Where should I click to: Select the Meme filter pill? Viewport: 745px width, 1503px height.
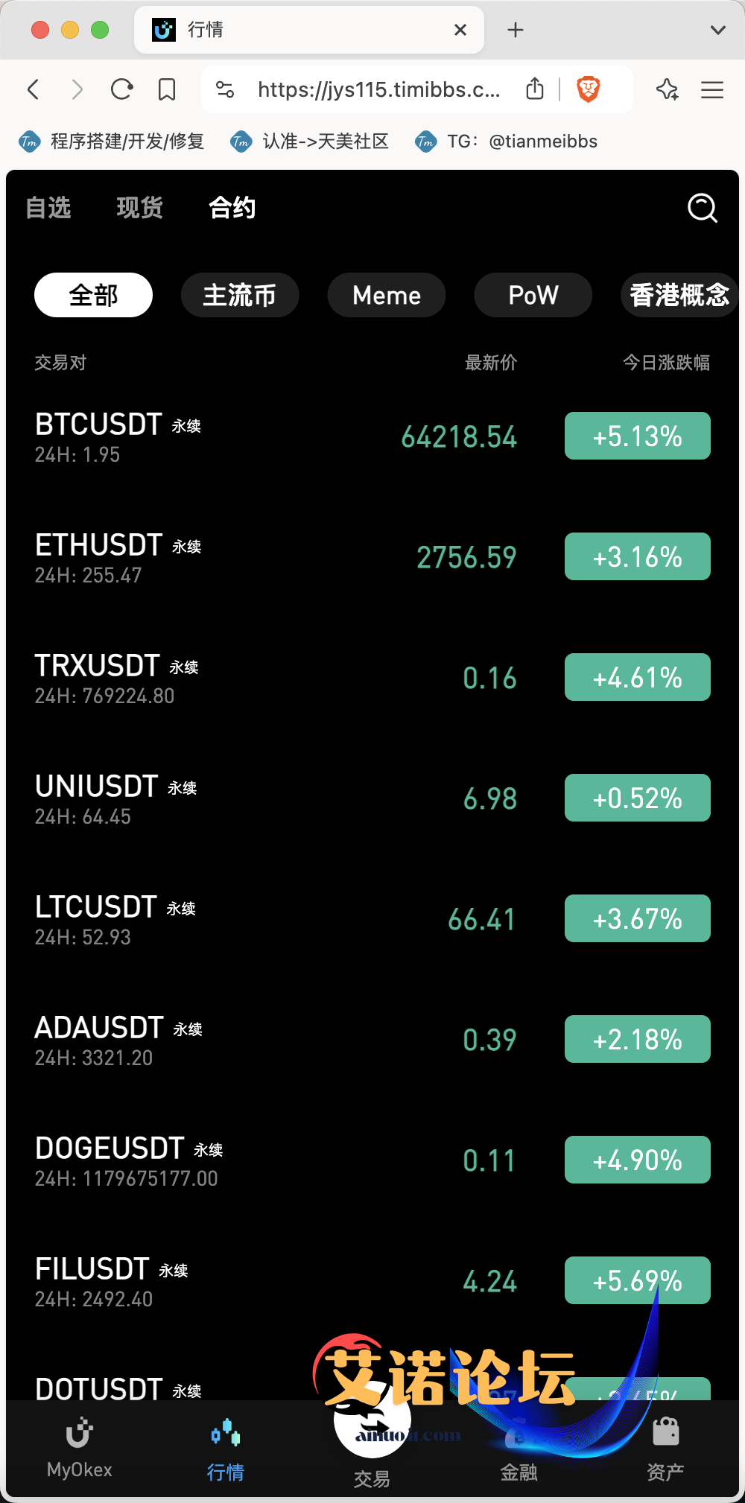(x=387, y=295)
